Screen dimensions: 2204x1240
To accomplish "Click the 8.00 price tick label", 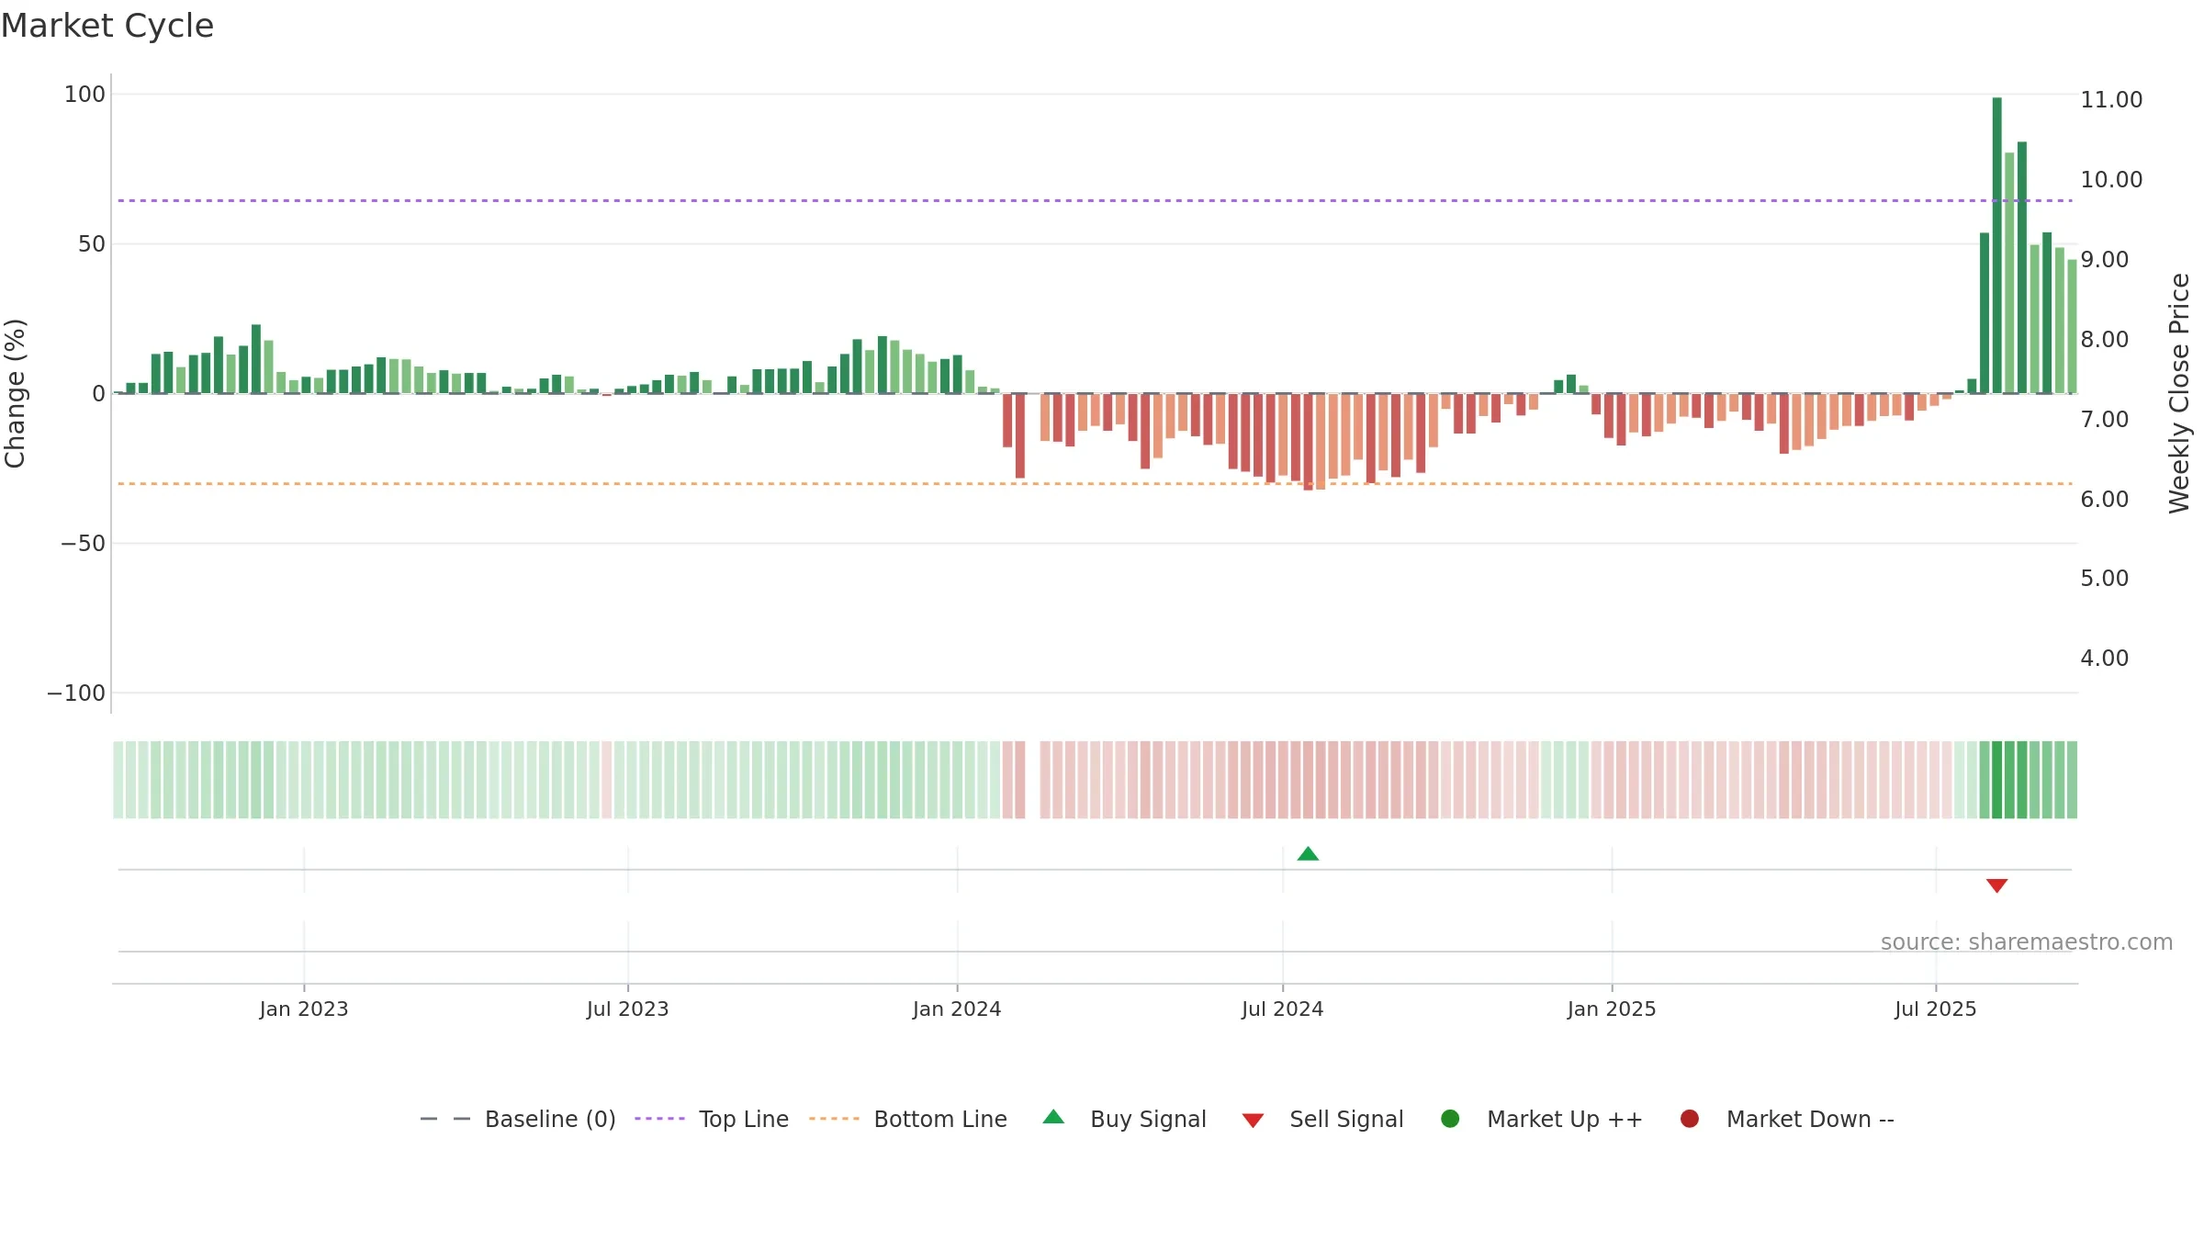I will (2105, 339).
